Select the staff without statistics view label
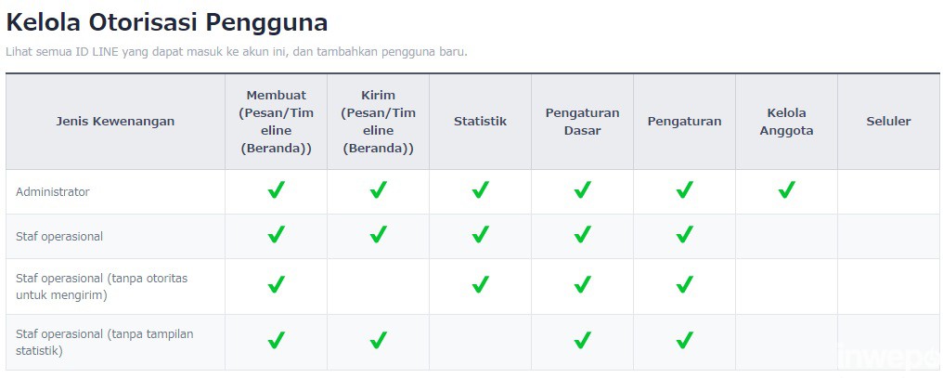This screenshot has height=378, width=943. [104, 342]
